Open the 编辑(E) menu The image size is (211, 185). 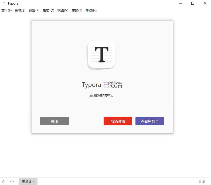tap(20, 10)
